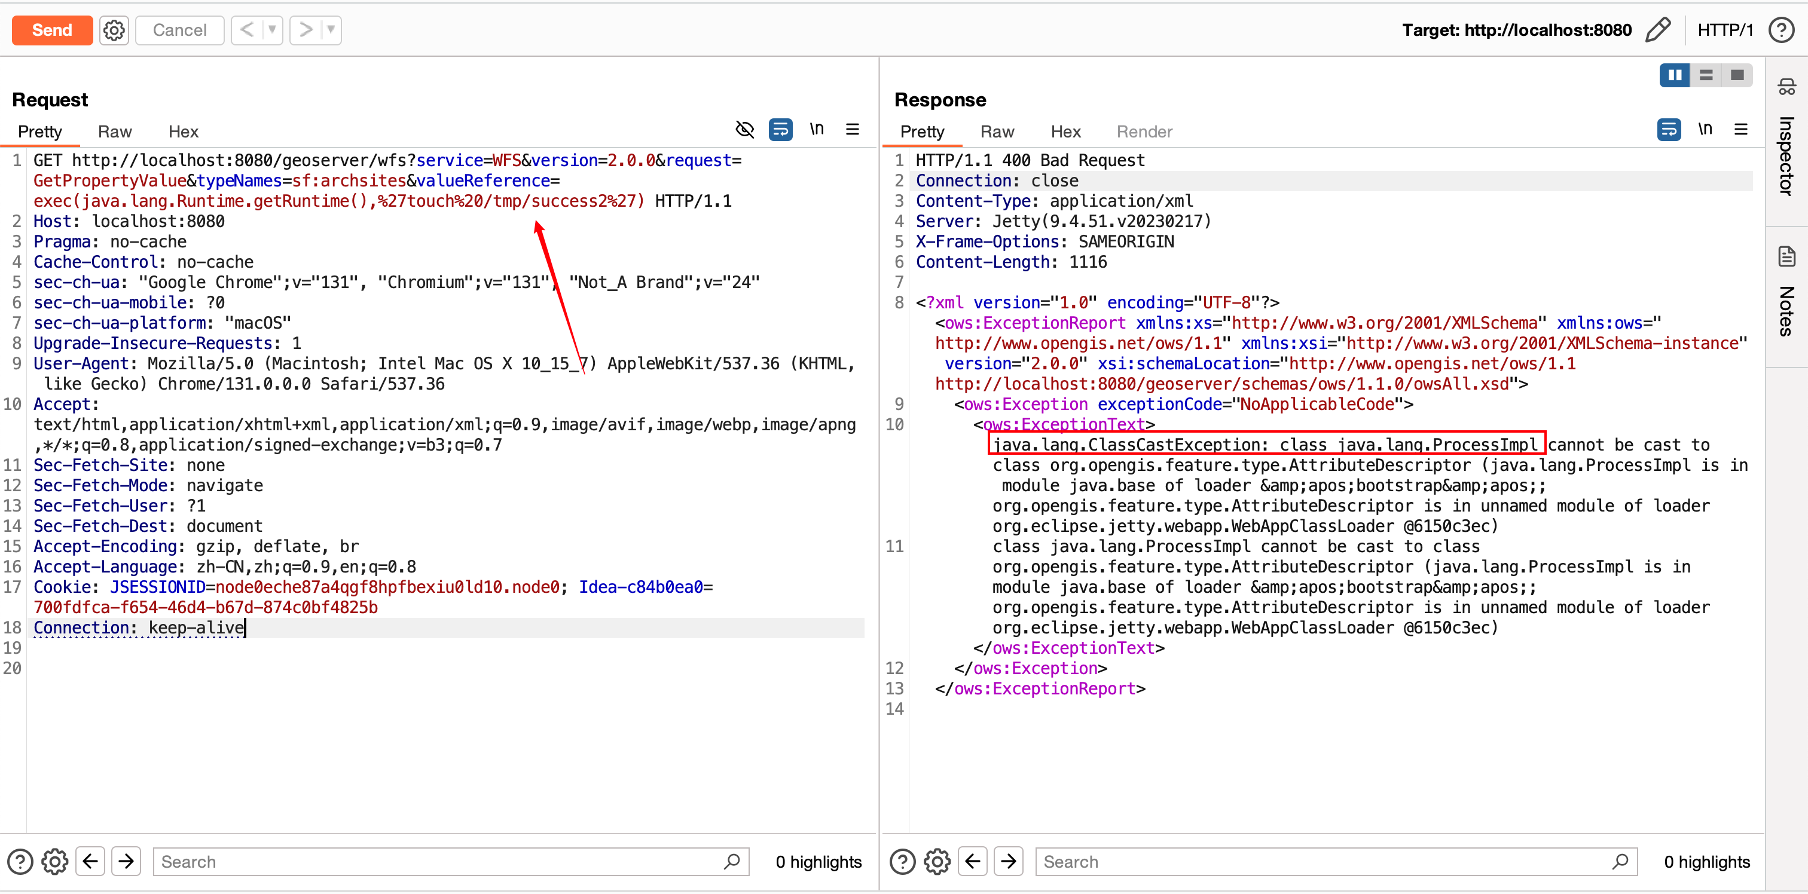Click 'Accept-Encoding: gzip, deflate, br' header
This screenshot has height=894, width=1808.
pyautogui.click(x=196, y=546)
